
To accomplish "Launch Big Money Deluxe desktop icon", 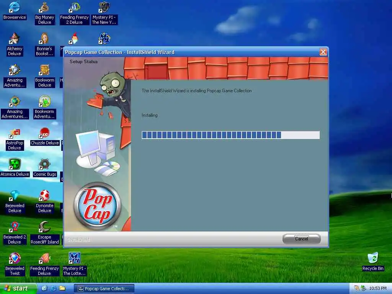I will (x=44, y=13).
